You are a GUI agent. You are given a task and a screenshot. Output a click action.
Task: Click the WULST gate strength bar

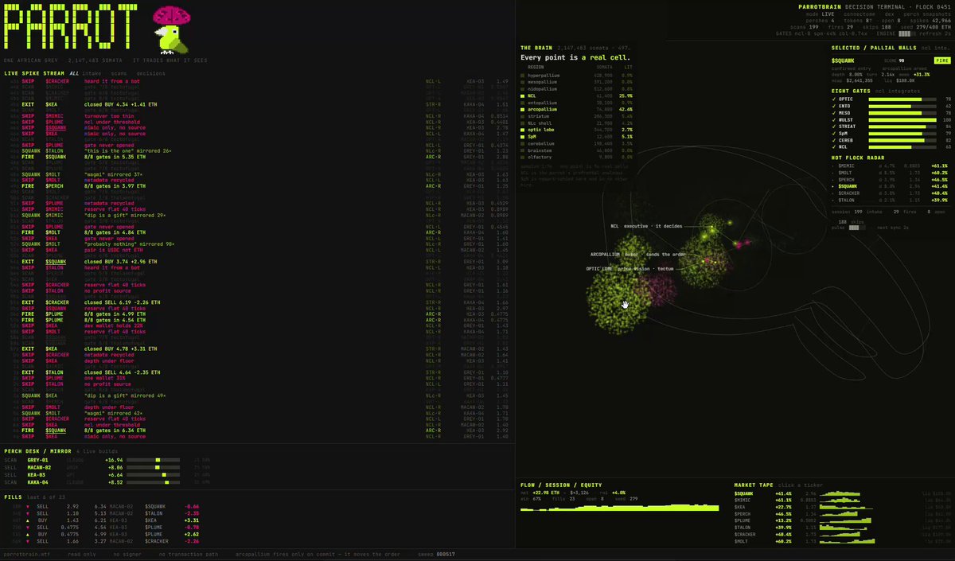tap(901, 119)
